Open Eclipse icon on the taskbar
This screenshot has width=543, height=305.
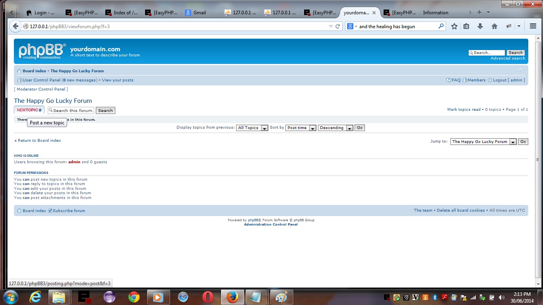(109, 297)
